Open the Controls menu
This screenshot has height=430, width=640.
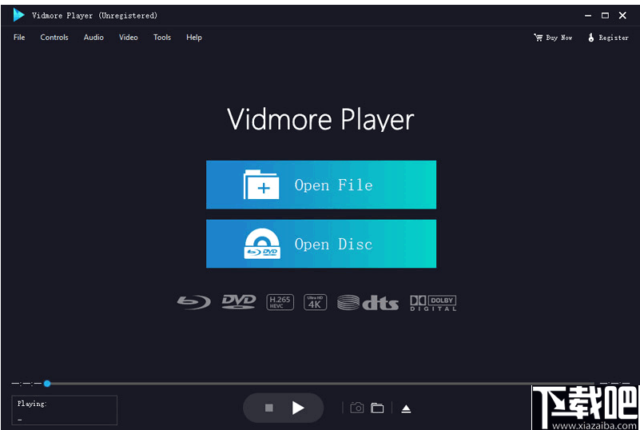click(54, 38)
